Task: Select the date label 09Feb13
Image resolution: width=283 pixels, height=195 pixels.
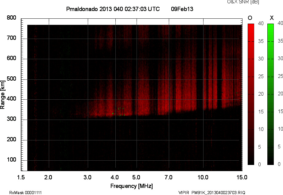Action: pyautogui.click(x=182, y=9)
